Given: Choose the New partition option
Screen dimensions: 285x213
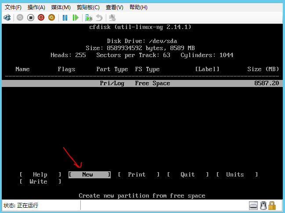Looking at the screenshot, I should 90,174.
